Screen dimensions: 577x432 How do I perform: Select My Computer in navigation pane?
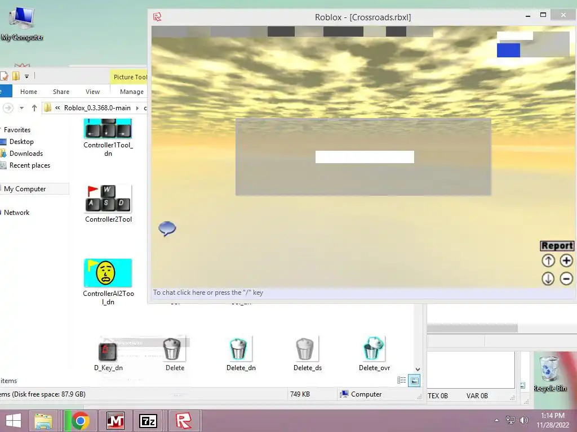(25, 189)
